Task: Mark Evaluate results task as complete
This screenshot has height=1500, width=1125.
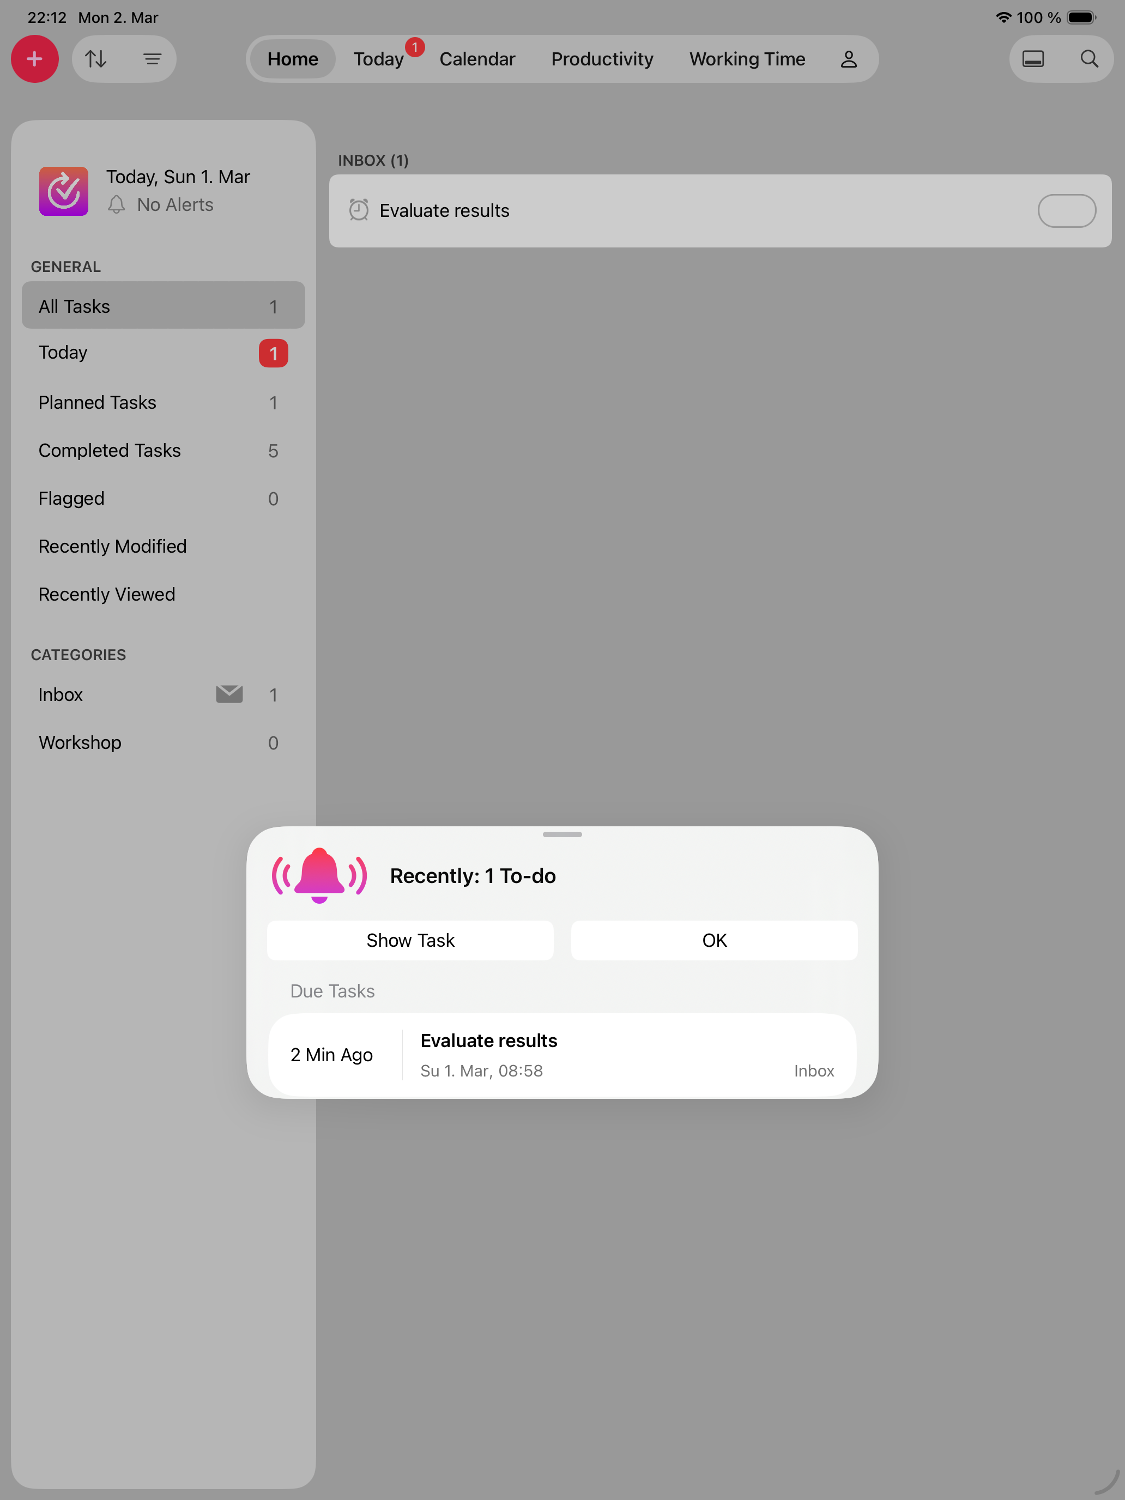Action: tap(1066, 210)
